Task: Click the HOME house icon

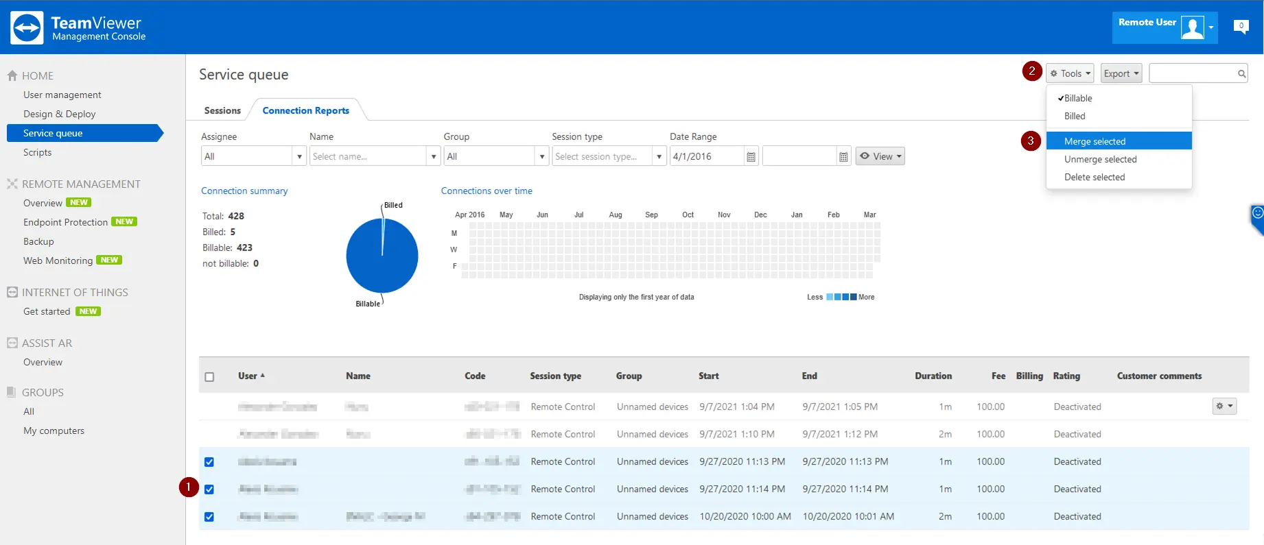Action: click(x=12, y=75)
